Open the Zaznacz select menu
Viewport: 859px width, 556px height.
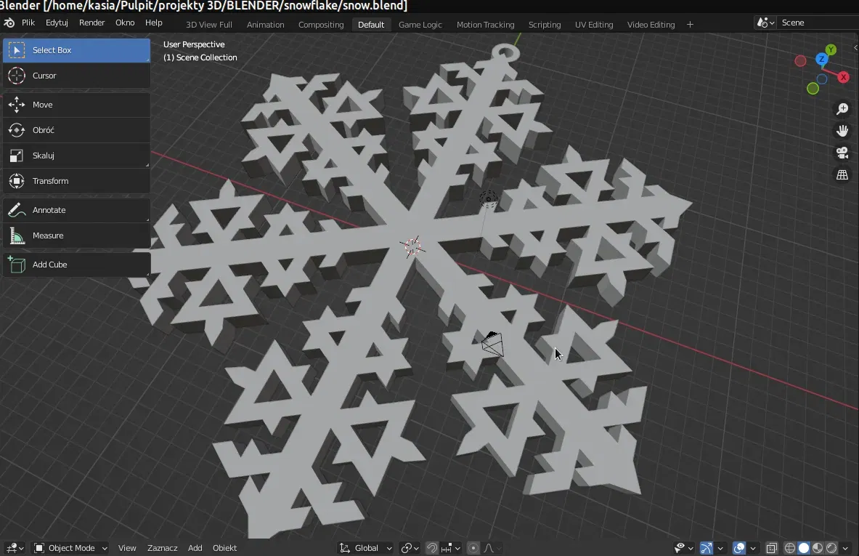pos(162,548)
